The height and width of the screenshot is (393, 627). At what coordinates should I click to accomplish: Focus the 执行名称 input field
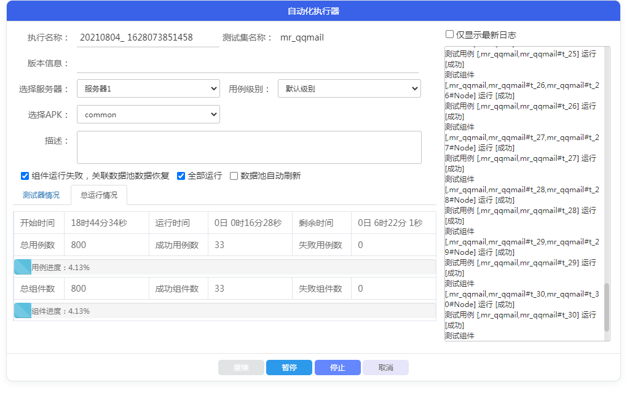coord(148,37)
